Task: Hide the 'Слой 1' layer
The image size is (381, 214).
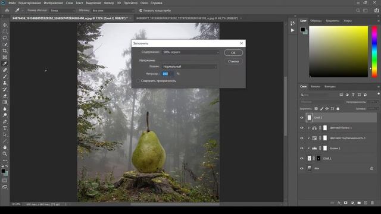Action: (302, 158)
